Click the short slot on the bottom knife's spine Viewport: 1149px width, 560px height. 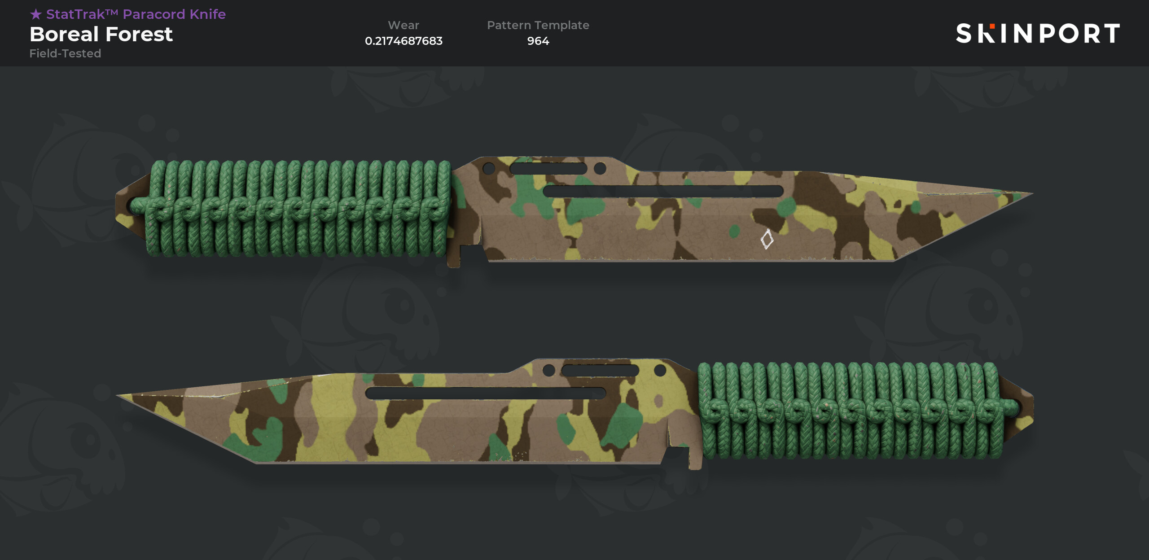click(x=600, y=371)
